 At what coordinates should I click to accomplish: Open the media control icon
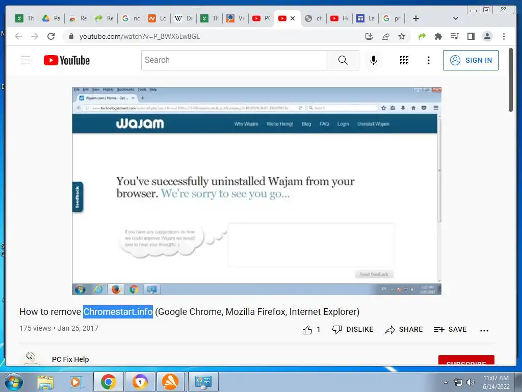(x=454, y=36)
